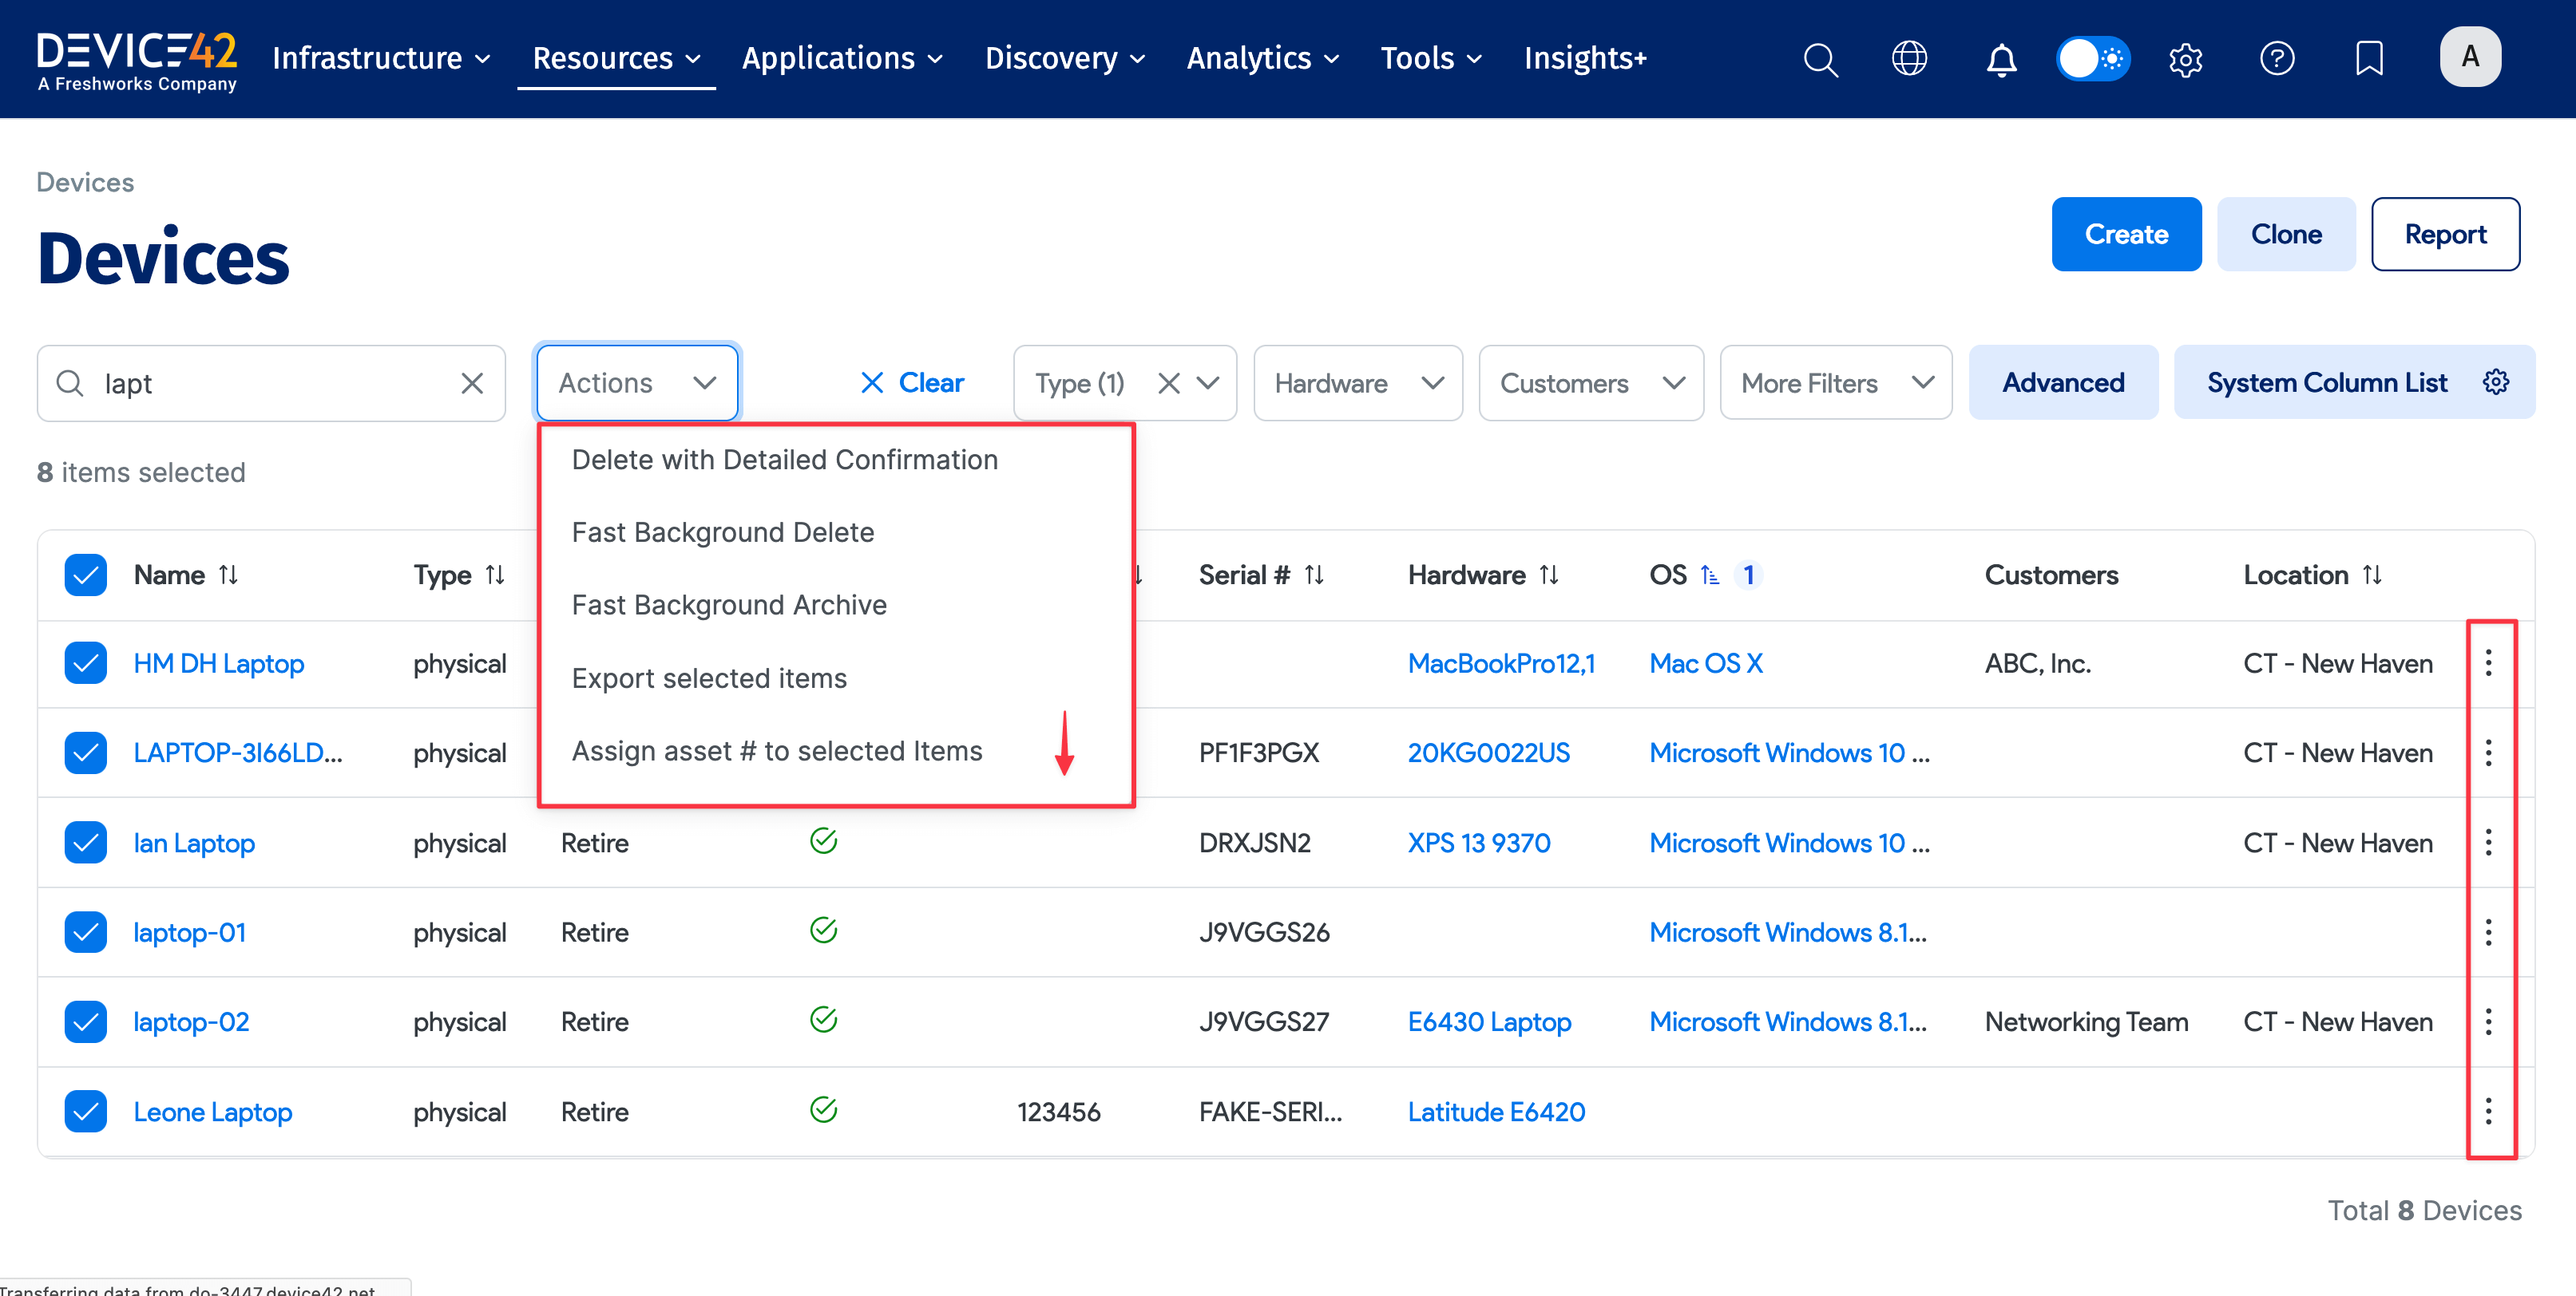Open the E6430 Laptop hardware link
This screenshot has width=2576, height=1296.
click(x=1489, y=1021)
